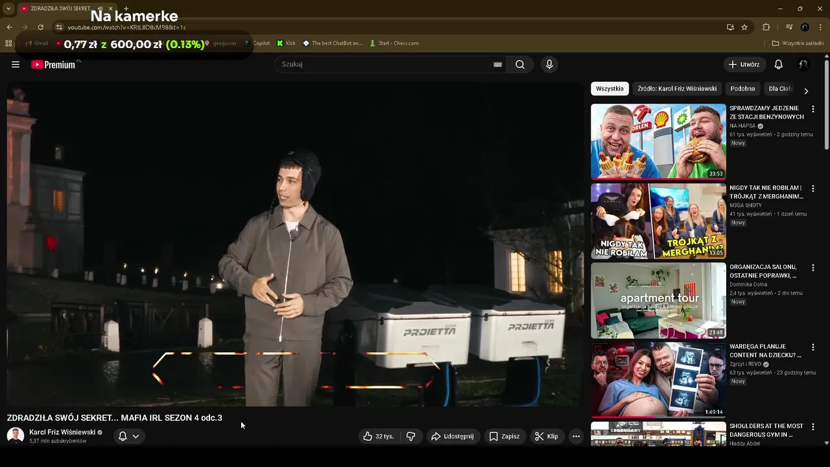The width and height of the screenshot is (830, 467).
Task: Open Chrome three-dot menu
Action: click(821, 27)
